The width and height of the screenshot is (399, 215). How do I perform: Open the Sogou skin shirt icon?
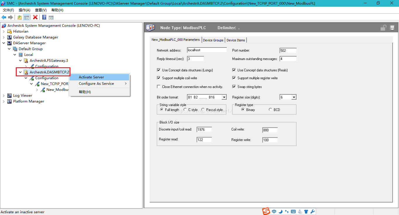click(x=306, y=212)
